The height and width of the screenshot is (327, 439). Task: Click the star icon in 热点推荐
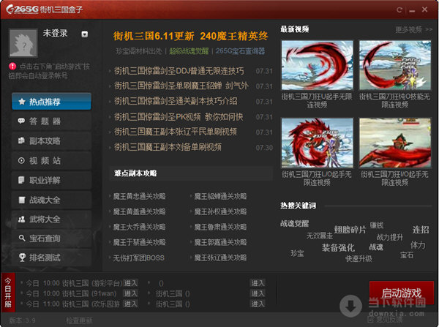[x=22, y=102]
